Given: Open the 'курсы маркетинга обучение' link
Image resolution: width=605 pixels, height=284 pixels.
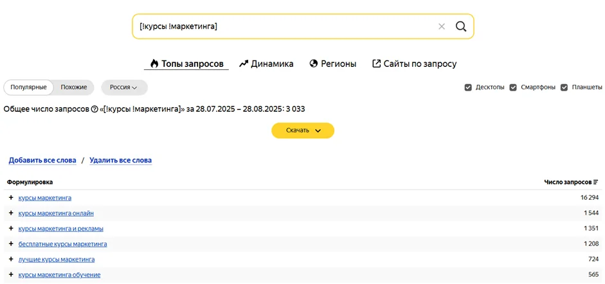Looking at the screenshot, I should 59,275.
